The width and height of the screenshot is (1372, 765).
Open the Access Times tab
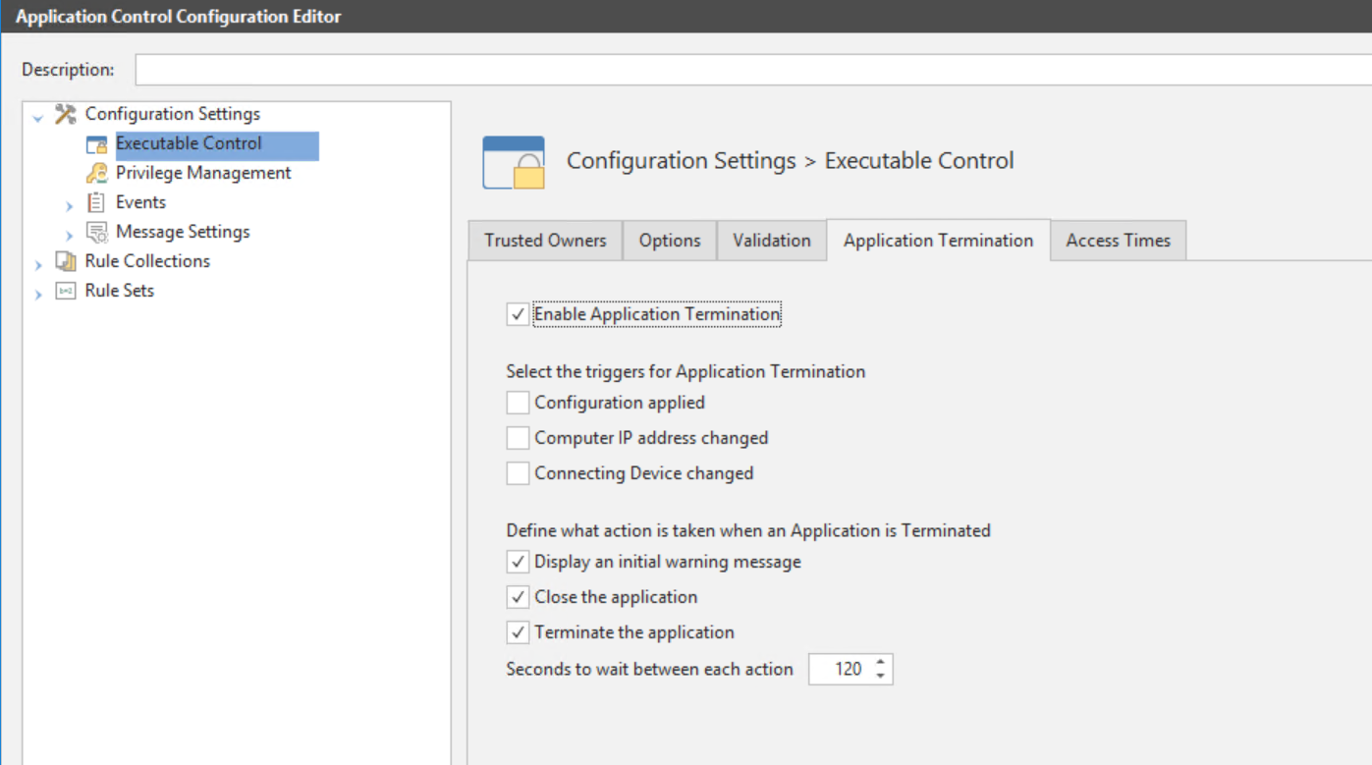[1118, 241]
